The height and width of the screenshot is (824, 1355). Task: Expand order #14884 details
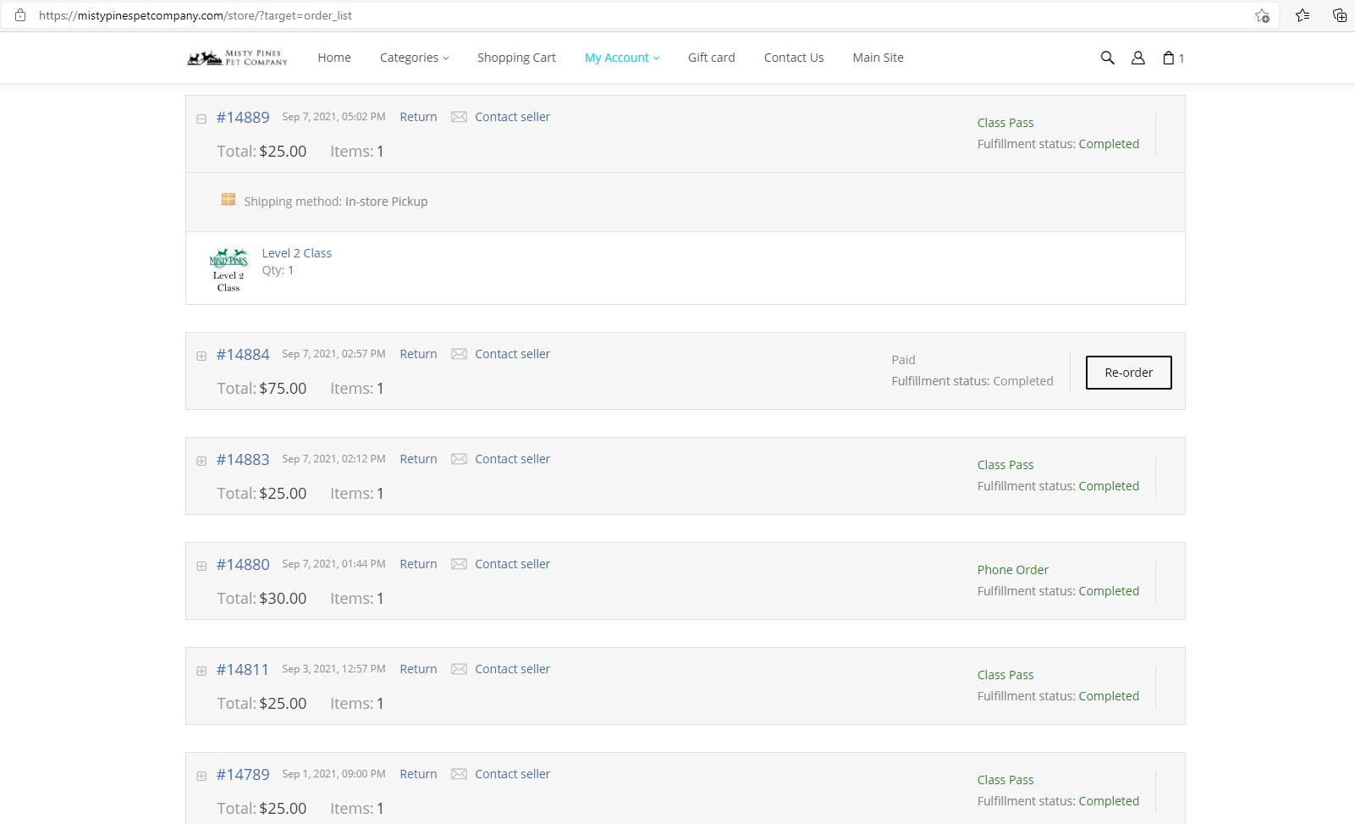(201, 356)
